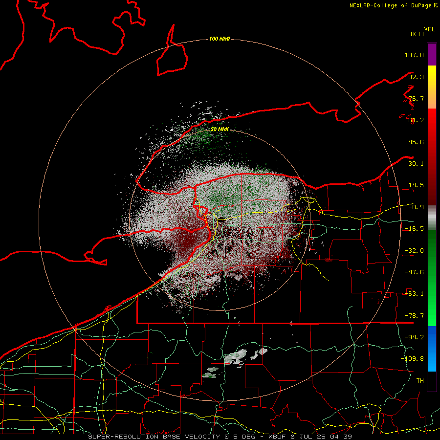Pick the purple segment of velocity color bar
440x440 pixels.
(x=432, y=54)
